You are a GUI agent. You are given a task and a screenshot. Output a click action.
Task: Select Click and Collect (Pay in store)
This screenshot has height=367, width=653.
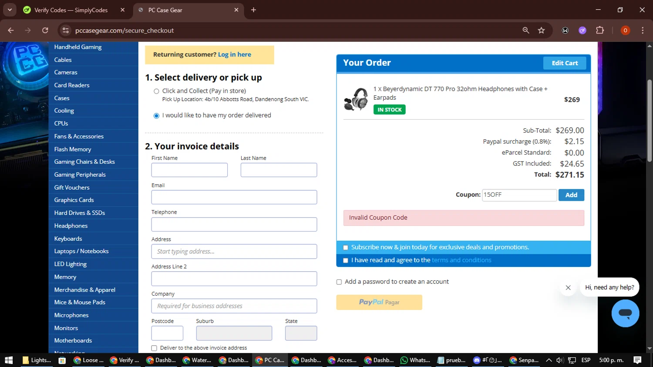(x=156, y=91)
